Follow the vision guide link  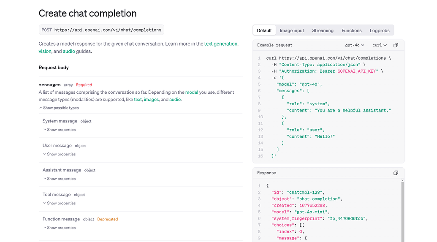[45, 51]
